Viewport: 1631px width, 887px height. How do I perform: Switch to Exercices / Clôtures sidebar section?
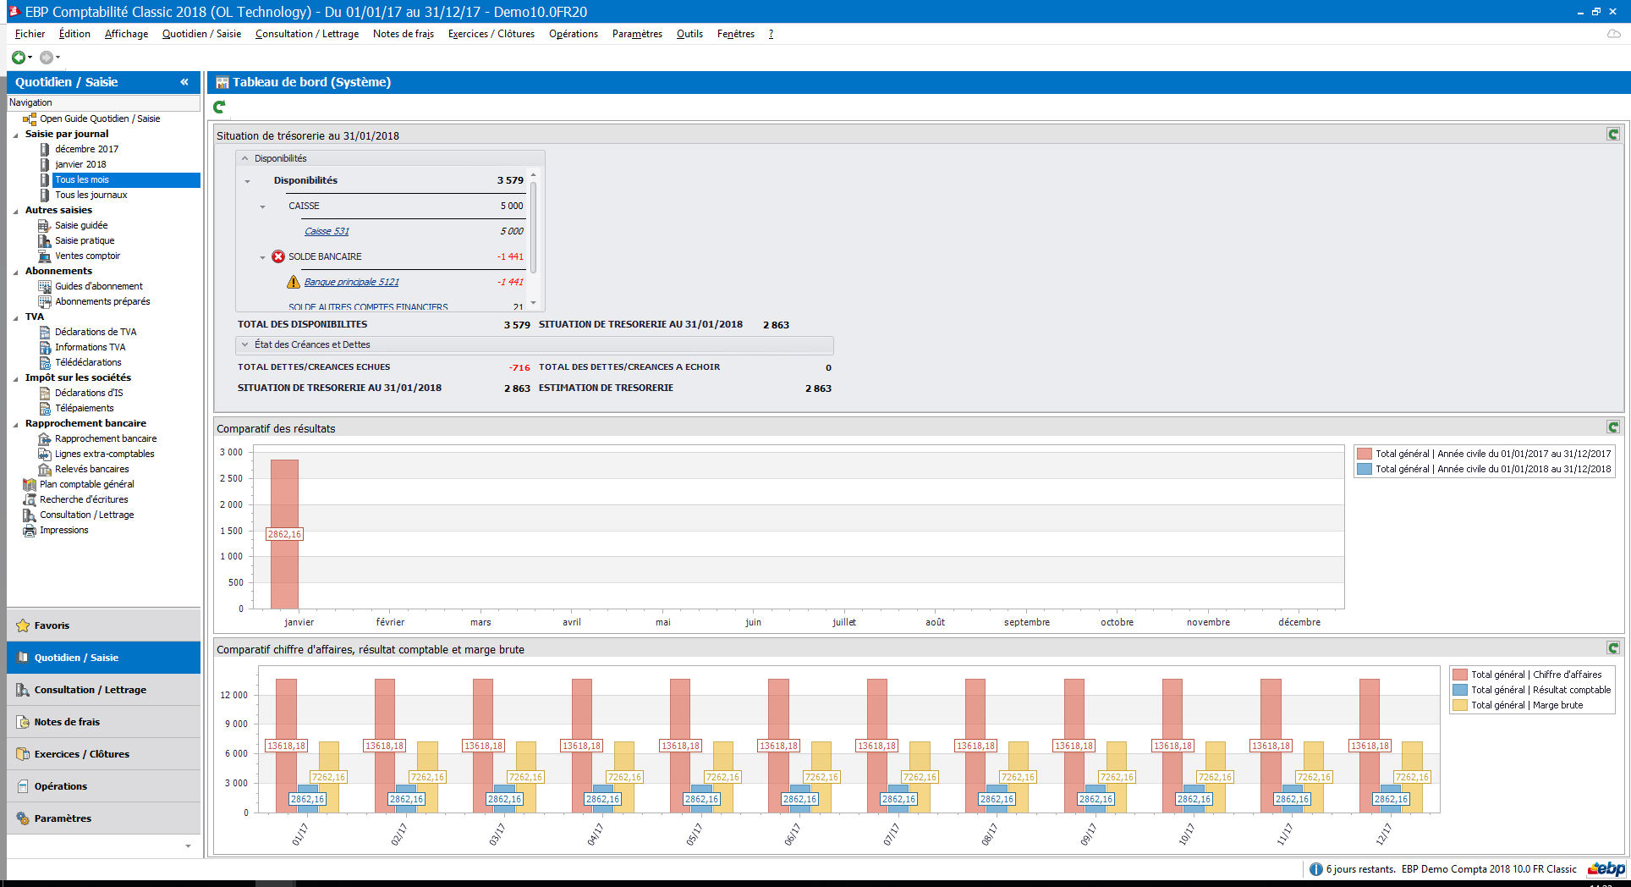(104, 754)
